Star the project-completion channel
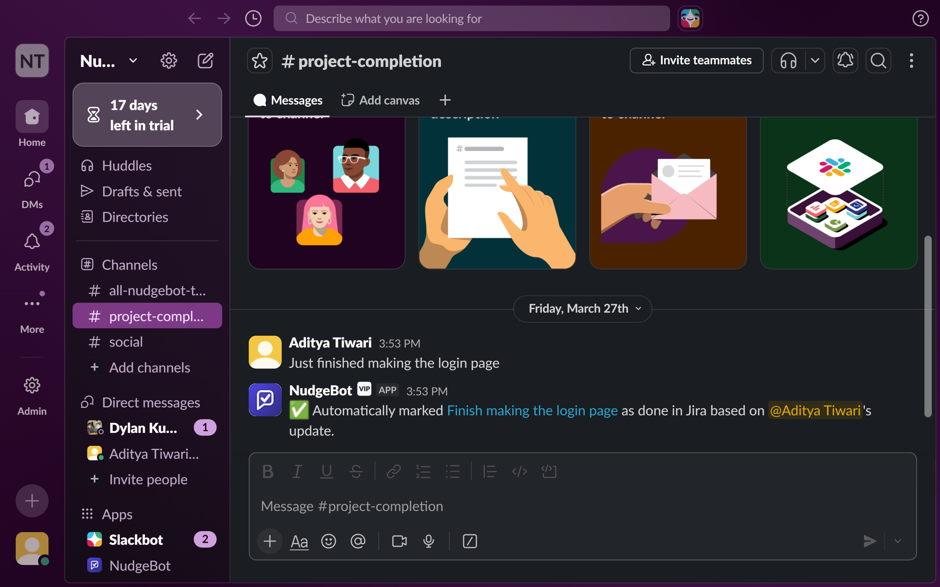Image resolution: width=940 pixels, height=587 pixels. pos(259,61)
